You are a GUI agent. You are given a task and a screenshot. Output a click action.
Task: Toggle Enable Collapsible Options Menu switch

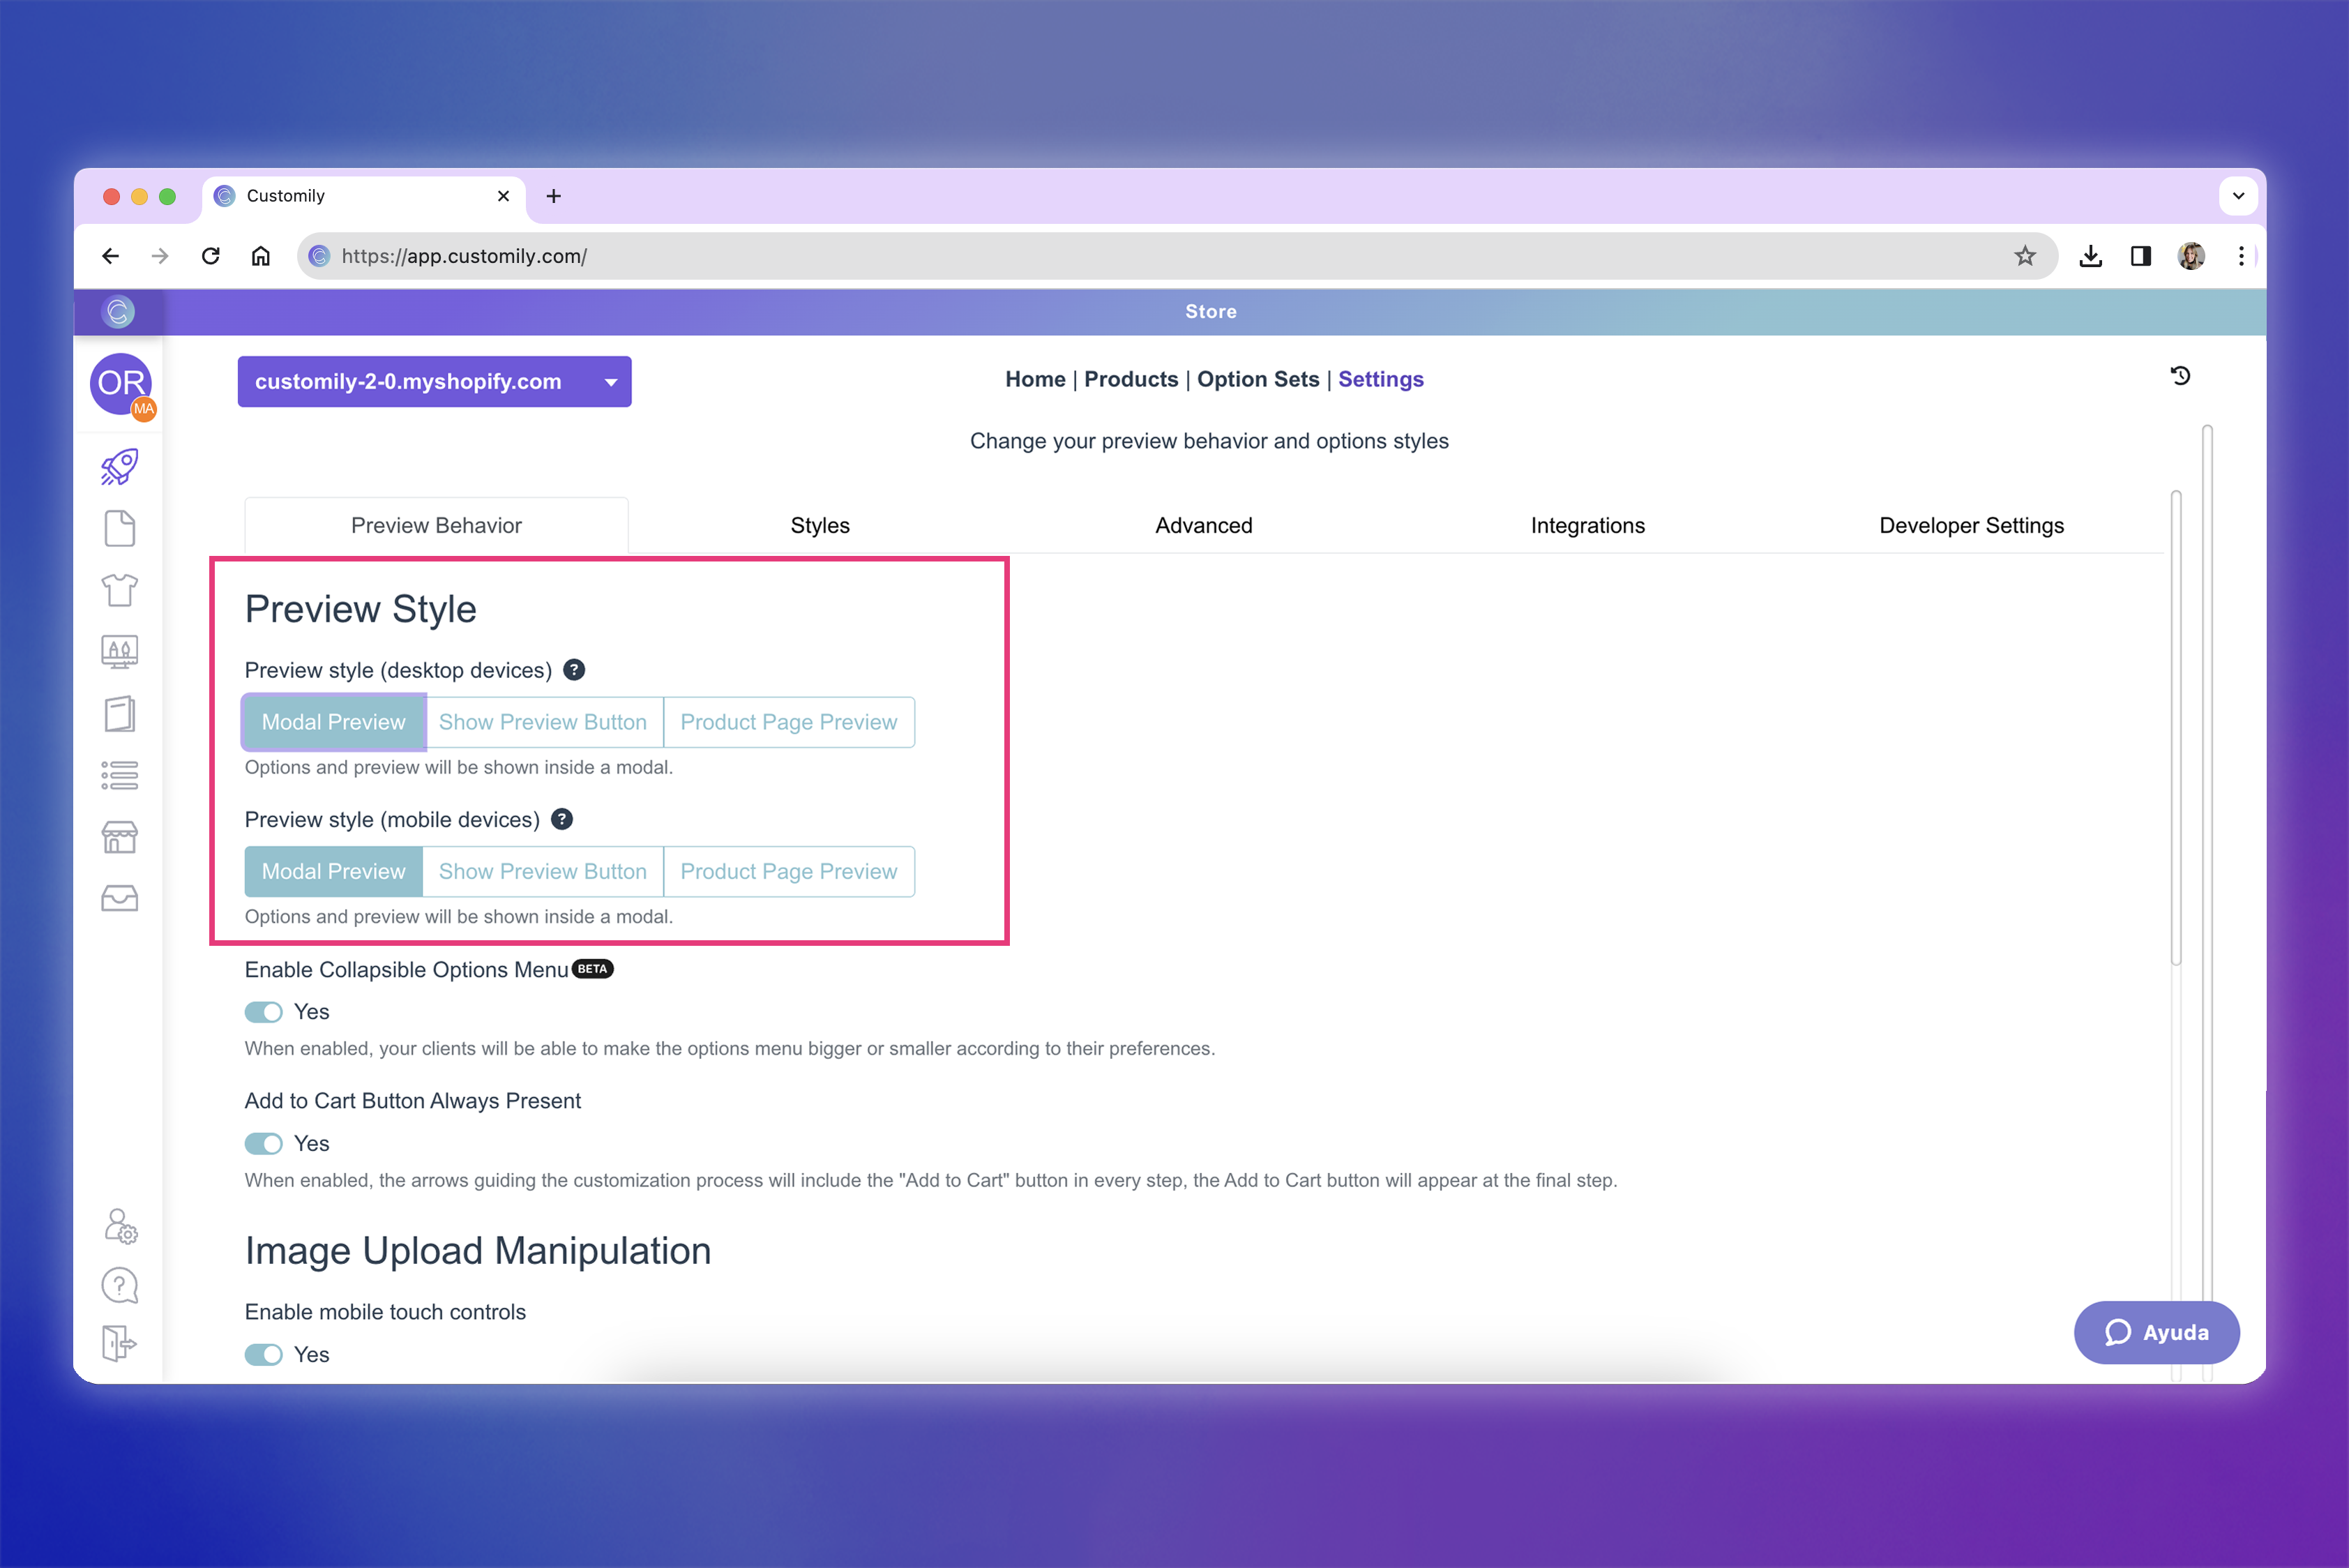click(x=264, y=1012)
